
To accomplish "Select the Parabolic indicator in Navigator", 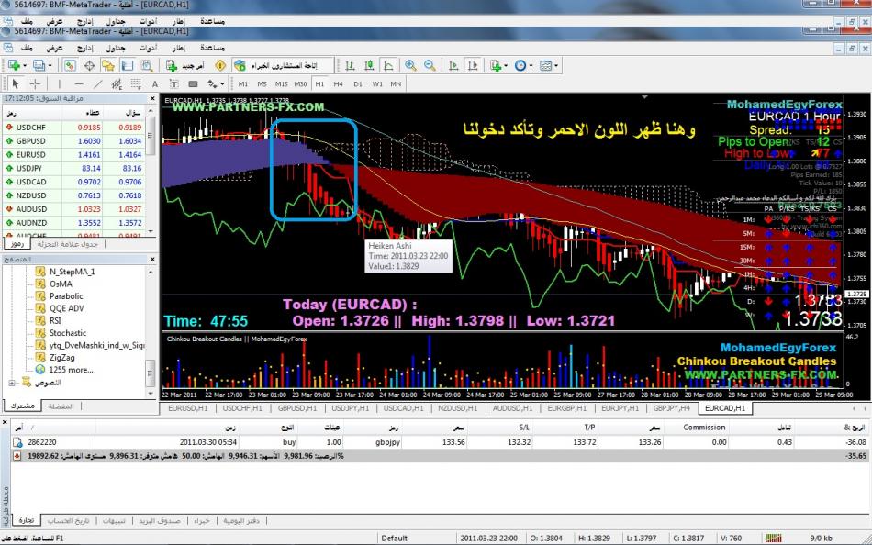I will pos(66,296).
